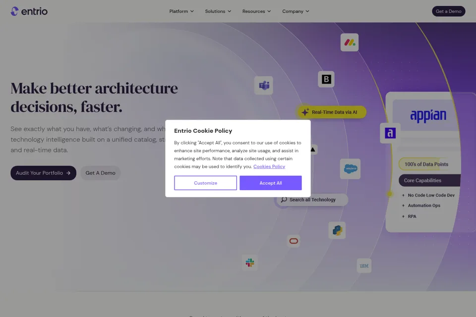Click the IBM logo icon
This screenshot has width=476, height=317.
364,265
